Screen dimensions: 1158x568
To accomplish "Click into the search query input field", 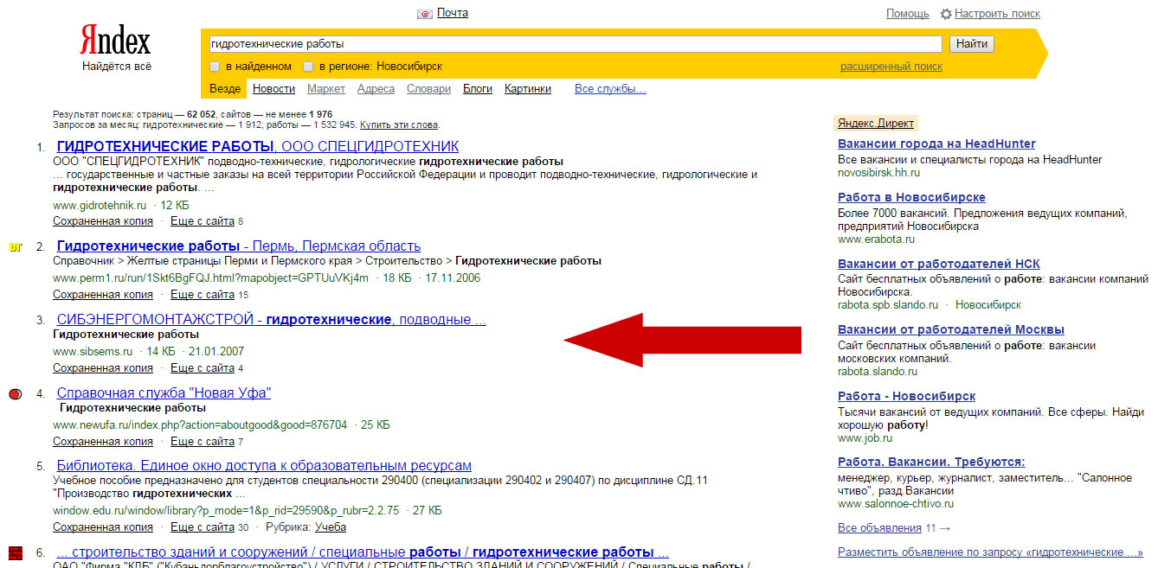I will pos(575,44).
